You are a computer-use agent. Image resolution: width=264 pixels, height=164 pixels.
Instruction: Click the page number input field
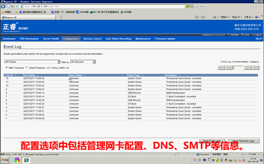tap(238, 68)
